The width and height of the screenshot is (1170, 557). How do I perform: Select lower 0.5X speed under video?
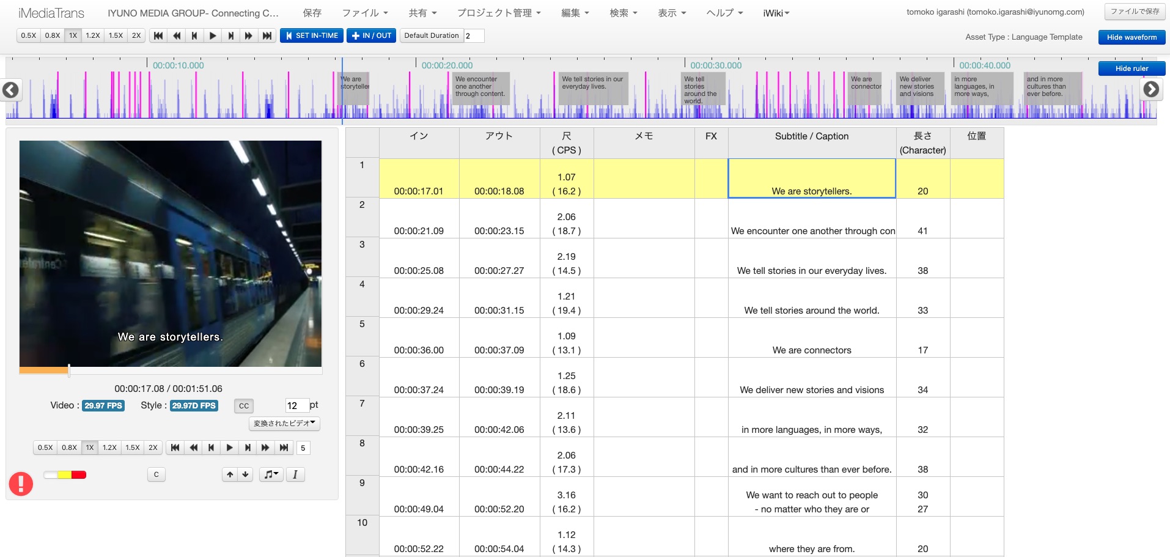coord(45,448)
